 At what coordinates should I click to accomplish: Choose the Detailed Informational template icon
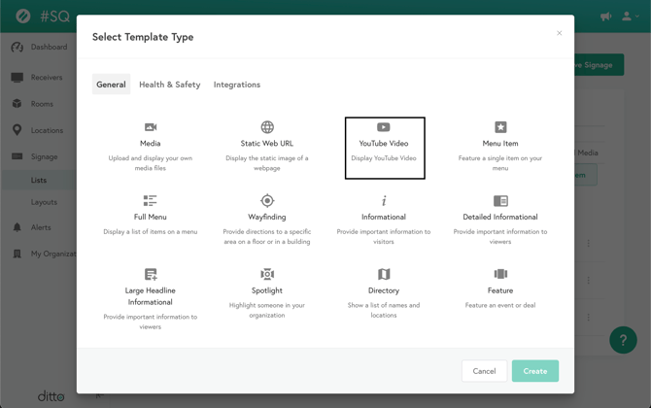coord(500,201)
